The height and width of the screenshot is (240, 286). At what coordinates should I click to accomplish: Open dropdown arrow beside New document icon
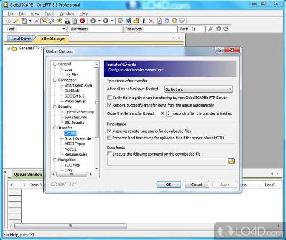point(30,21)
